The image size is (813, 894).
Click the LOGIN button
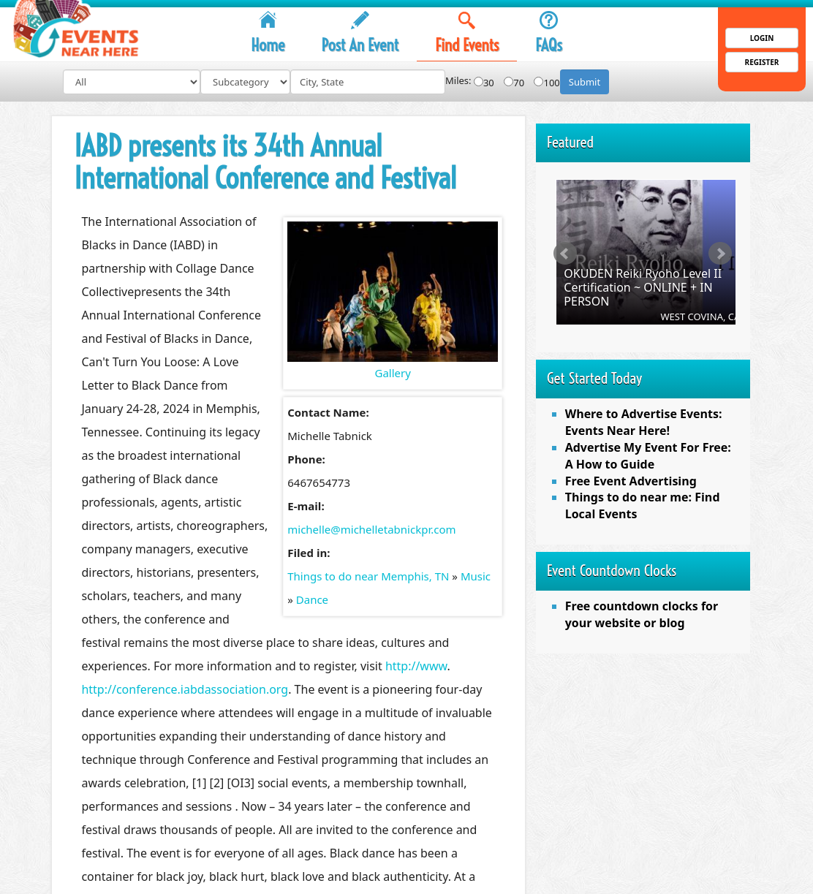tap(761, 38)
